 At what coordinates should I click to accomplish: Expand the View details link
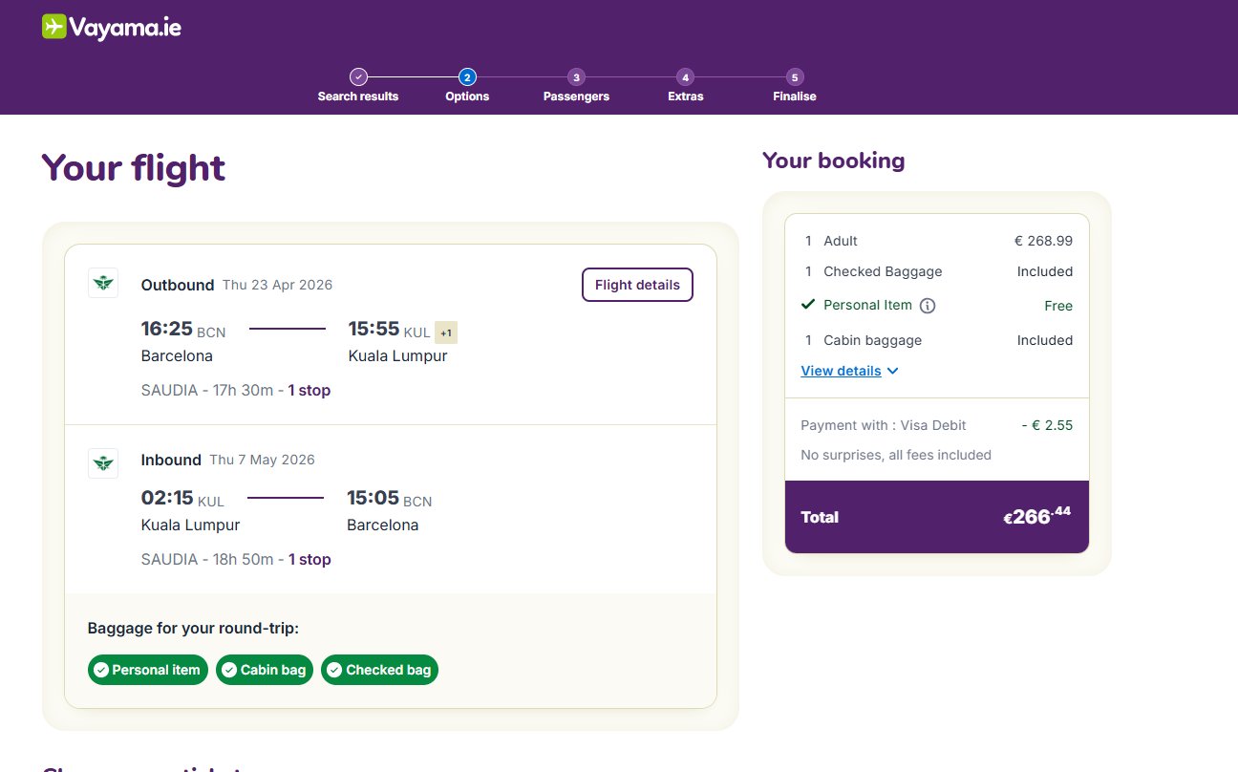coord(841,371)
